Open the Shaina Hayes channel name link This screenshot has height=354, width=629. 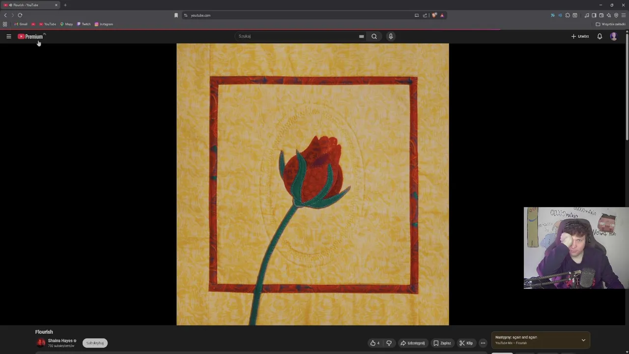point(60,341)
